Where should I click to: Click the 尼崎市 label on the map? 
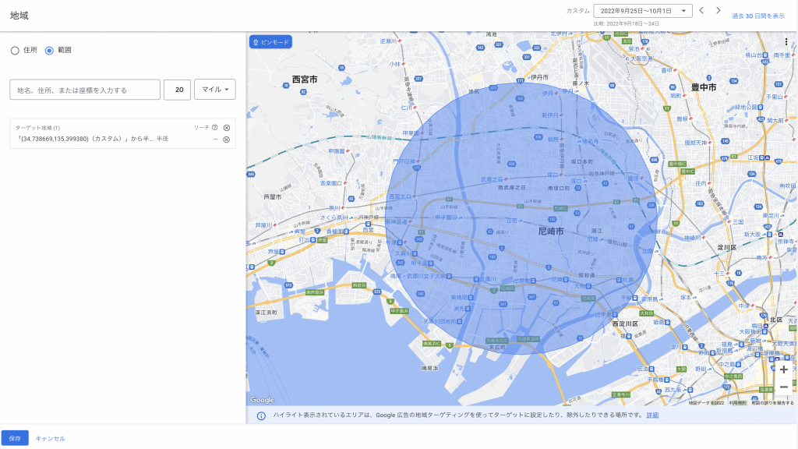pos(551,231)
